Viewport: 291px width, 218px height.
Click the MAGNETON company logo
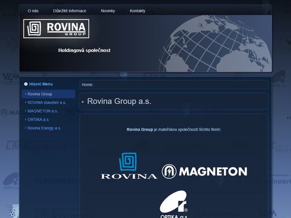click(205, 171)
